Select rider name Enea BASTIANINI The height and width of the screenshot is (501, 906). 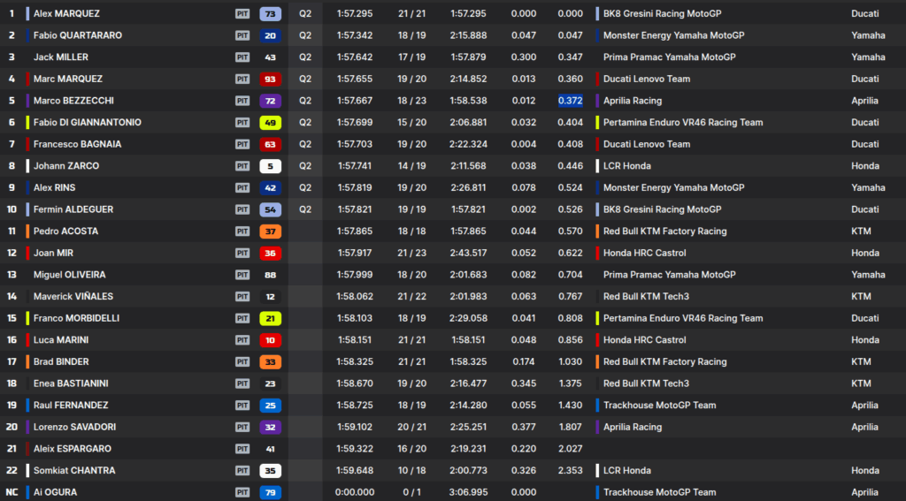71,383
